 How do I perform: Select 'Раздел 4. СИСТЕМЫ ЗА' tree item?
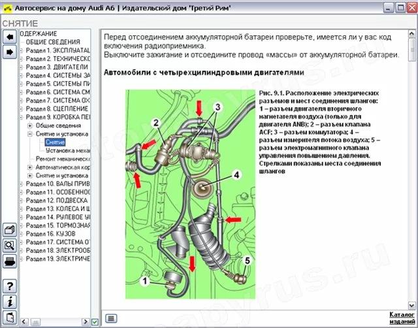click(58, 76)
